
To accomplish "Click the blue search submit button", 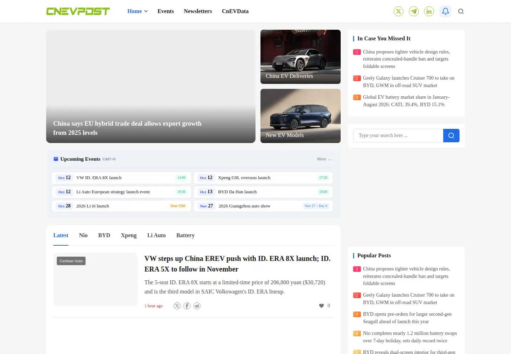I will (451, 136).
